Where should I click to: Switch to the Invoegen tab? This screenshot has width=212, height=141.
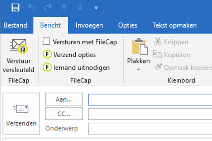pos(89,25)
